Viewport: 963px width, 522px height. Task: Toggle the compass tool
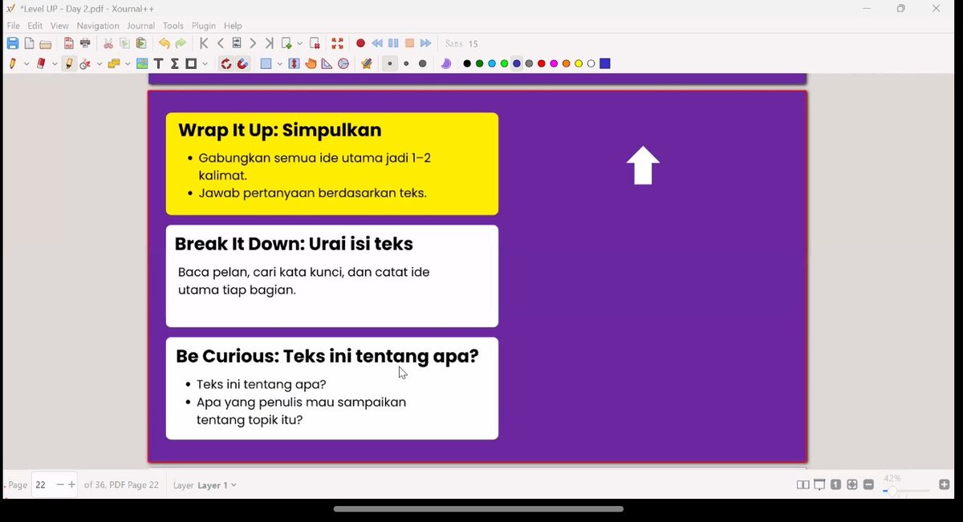(x=343, y=63)
